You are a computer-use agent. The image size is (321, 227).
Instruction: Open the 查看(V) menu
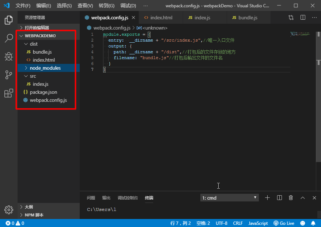[85, 6]
